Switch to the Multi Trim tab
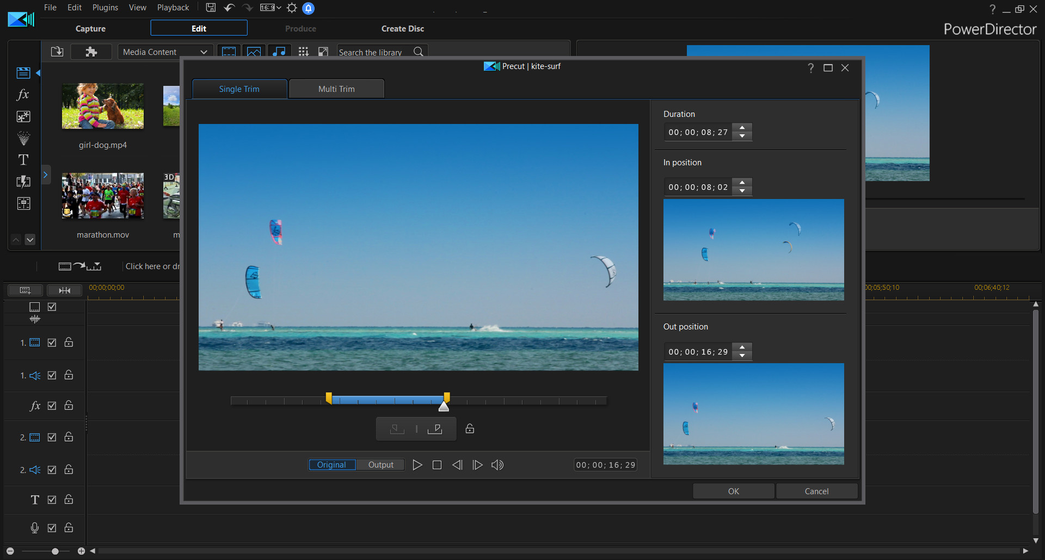Image resolution: width=1045 pixels, height=560 pixels. [336, 88]
